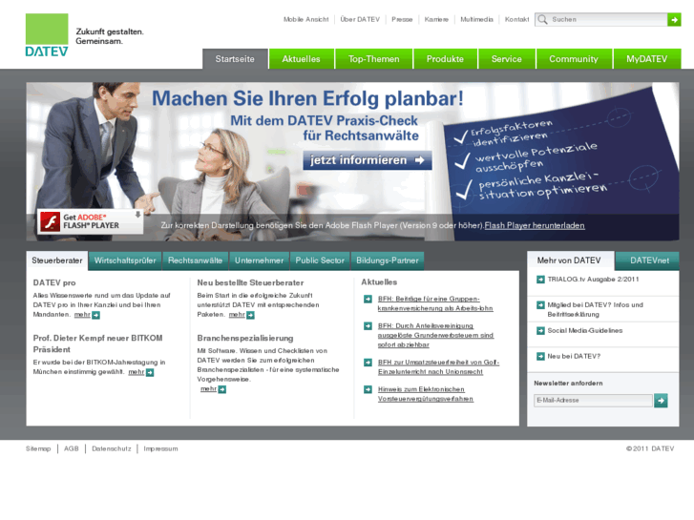Open BFH Umsatzsteuerfreiheit Golf article
Viewport: 694px width, 520px height.
click(438, 367)
